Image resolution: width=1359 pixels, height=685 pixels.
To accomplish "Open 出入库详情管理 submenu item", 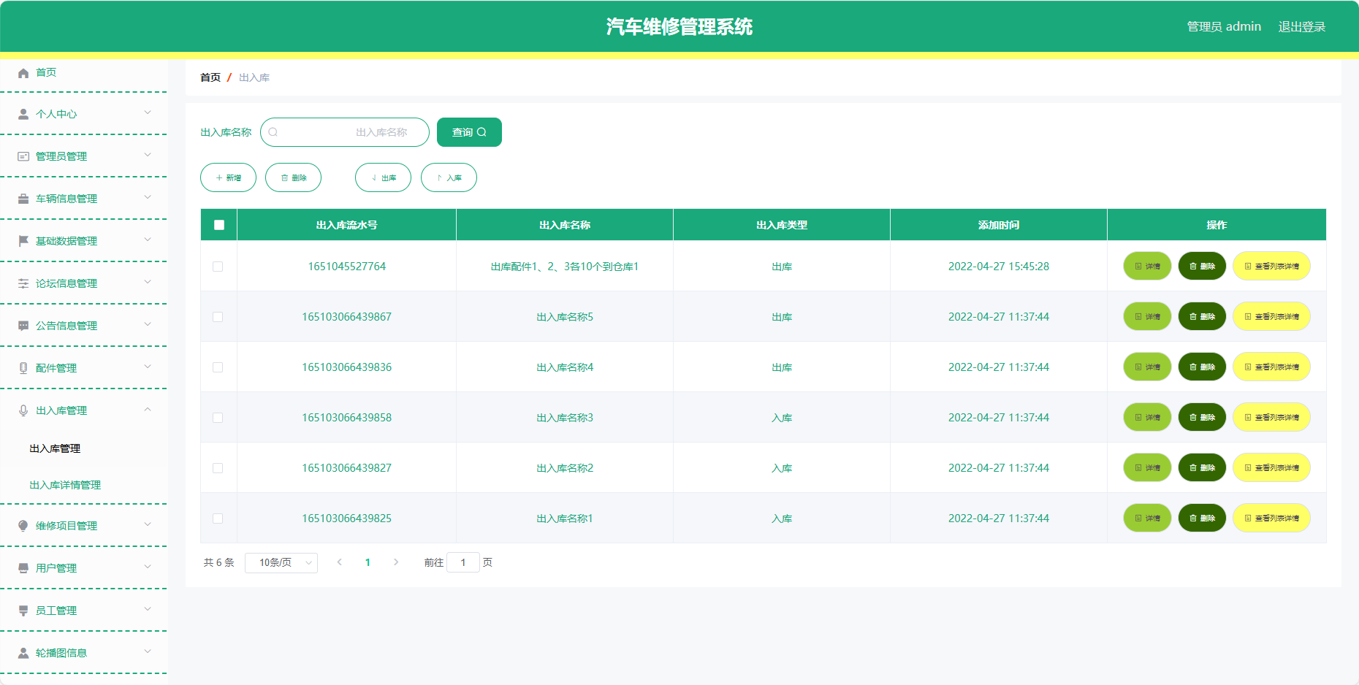I will coord(65,485).
